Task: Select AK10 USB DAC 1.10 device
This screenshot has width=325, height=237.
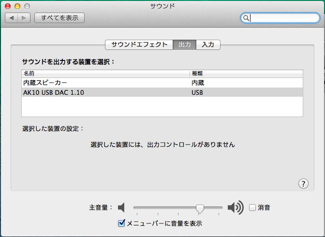Action: (x=162, y=92)
